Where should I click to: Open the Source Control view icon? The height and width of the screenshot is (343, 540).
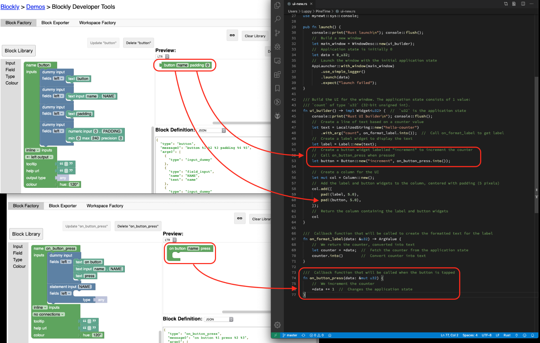click(x=277, y=33)
